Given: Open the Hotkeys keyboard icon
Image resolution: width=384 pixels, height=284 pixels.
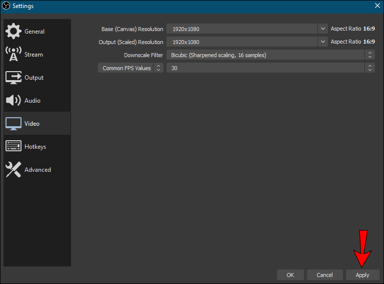Looking at the screenshot, I should (13, 146).
